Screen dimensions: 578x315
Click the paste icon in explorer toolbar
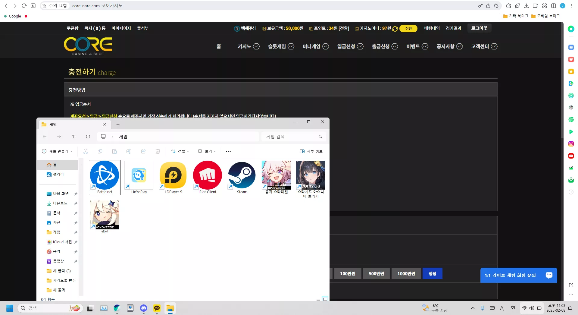pos(114,151)
